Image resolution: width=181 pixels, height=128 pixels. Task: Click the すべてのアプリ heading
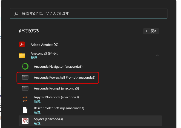(29, 31)
